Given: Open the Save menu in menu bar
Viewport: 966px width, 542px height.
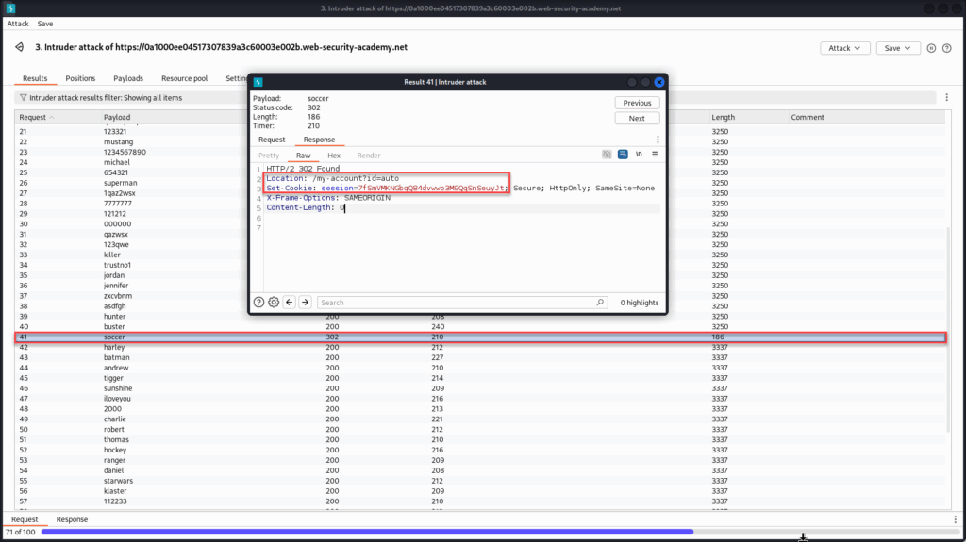Looking at the screenshot, I should tap(45, 24).
